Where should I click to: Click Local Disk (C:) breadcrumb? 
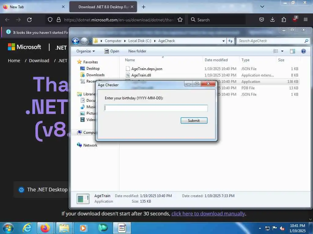click(140, 41)
